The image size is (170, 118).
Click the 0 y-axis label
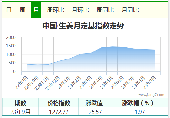tap(14, 71)
